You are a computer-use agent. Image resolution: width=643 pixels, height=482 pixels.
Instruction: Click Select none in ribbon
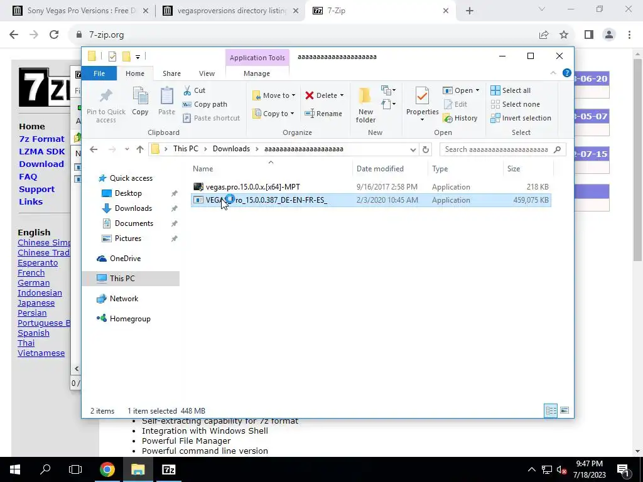point(515,104)
